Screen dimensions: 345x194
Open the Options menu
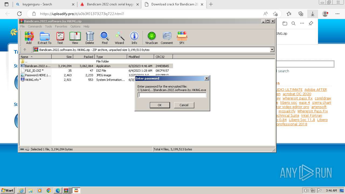tap(75, 26)
